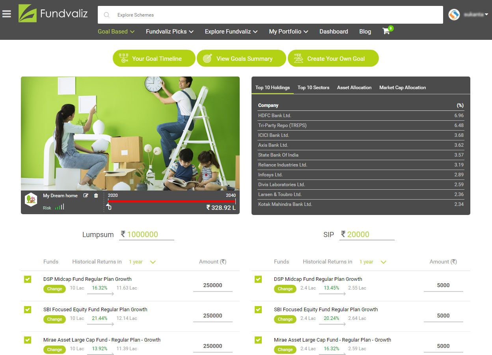Change the DSP Midcap fund in Lumpsum
The height and width of the screenshot is (355, 492).
coord(54,289)
